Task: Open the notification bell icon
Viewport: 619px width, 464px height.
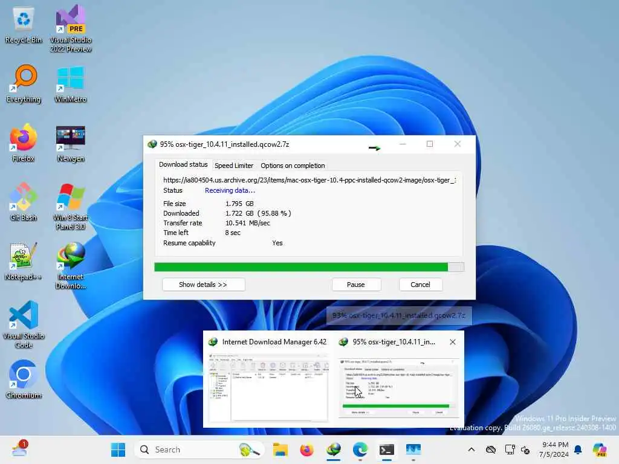Action: coord(578,449)
